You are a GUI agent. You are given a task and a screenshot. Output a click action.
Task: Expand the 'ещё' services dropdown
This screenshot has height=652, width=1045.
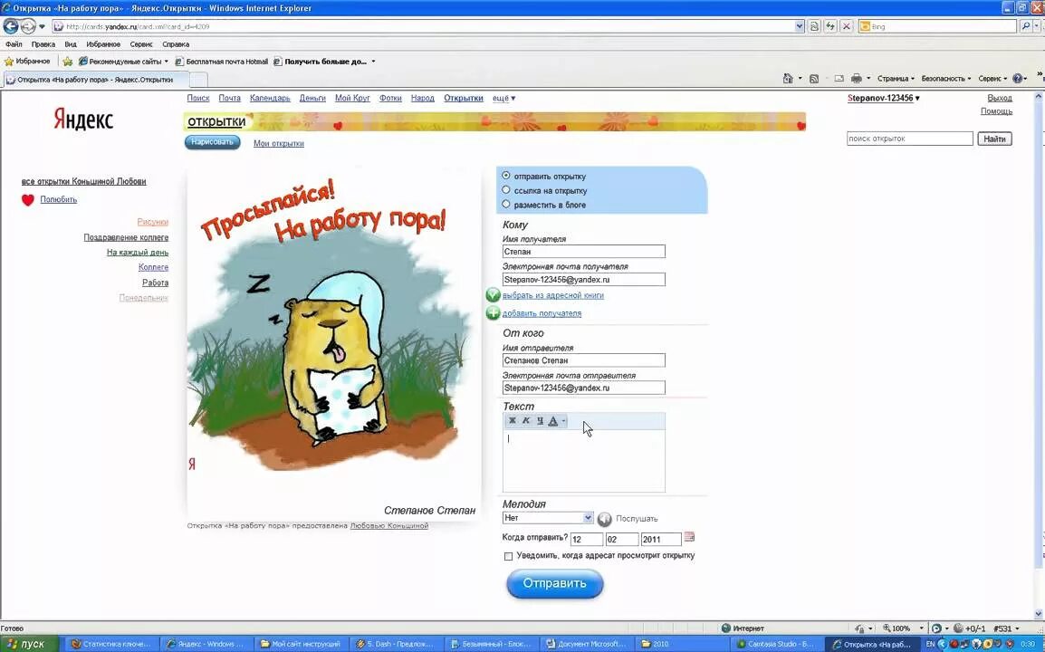click(503, 98)
